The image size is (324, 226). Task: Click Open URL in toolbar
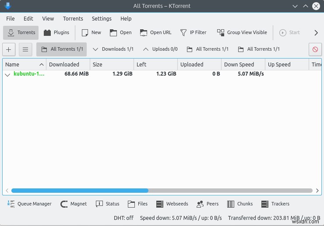click(155, 33)
